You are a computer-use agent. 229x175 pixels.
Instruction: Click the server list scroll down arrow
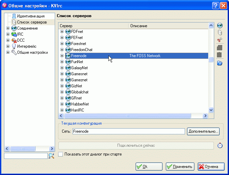(211, 110)
